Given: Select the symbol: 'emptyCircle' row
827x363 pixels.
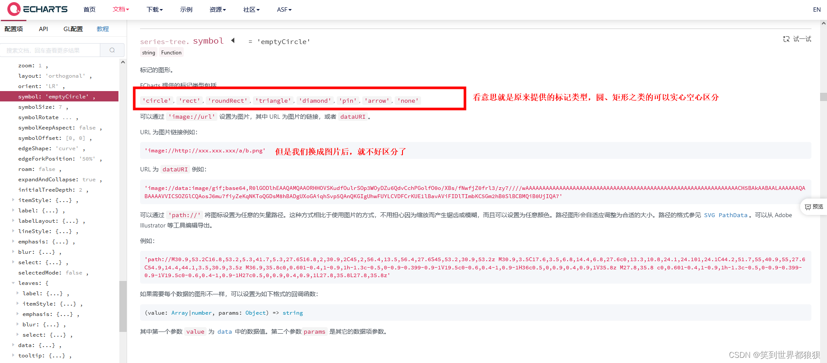Looking at the screenshot, I should pyautogui.click(x=59, y=97).
